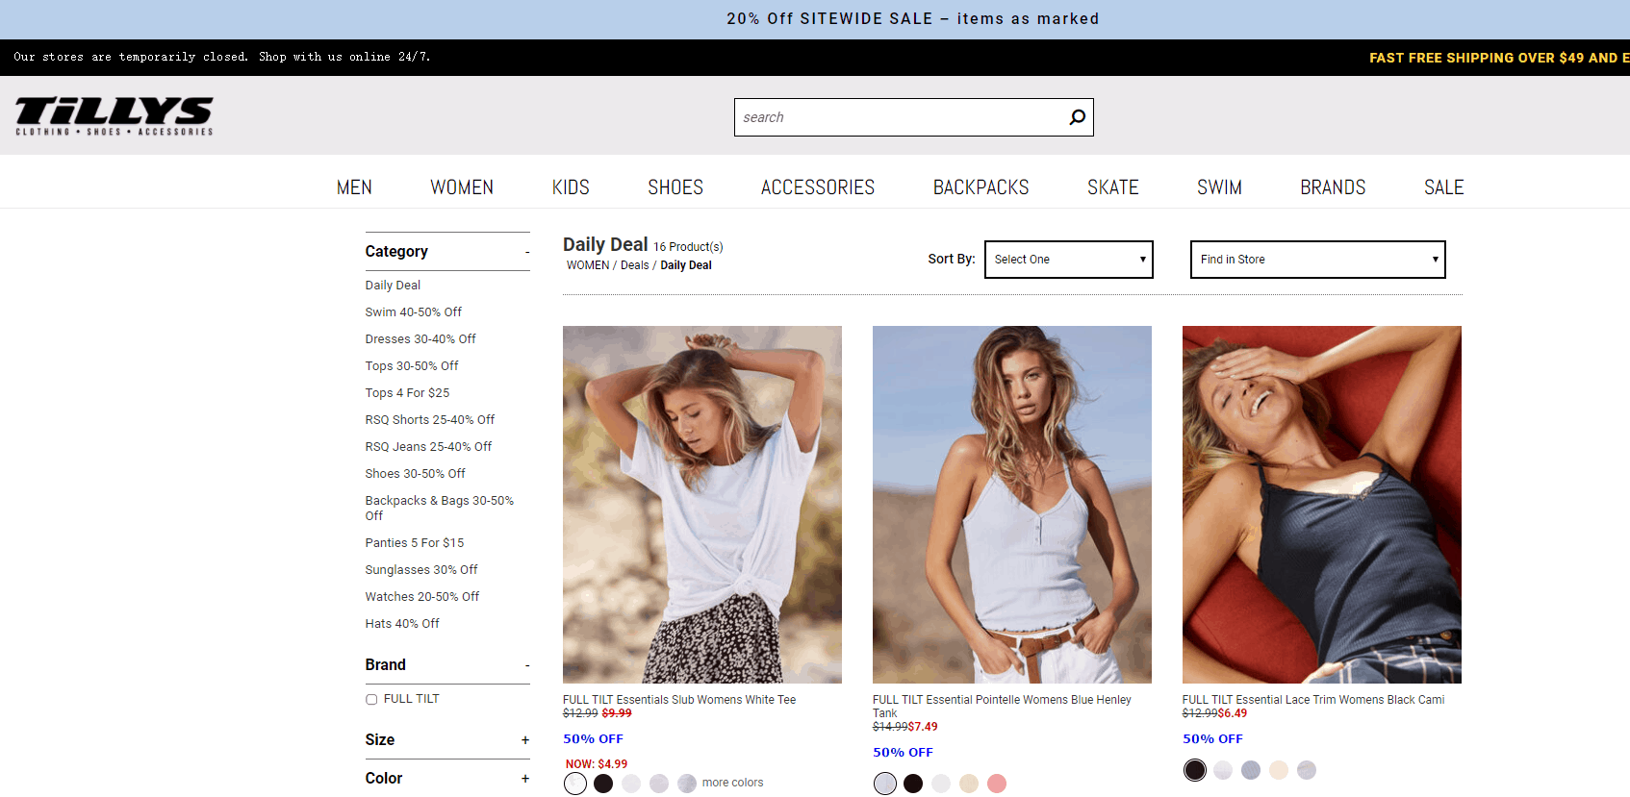Tick the FULL TILT brand checkbox
This screenshot has width=1630, height=797.
tap(371, 700)
